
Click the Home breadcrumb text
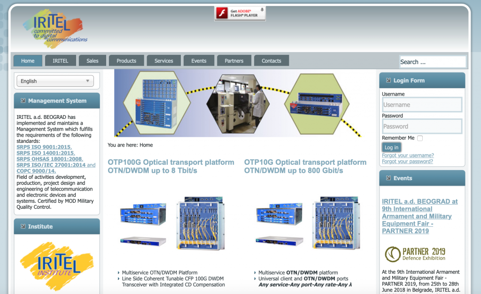(x=146, y=145)
